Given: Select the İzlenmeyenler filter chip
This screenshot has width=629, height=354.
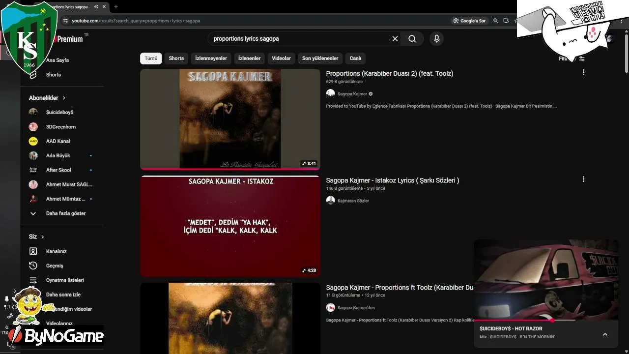Looking at the screenshot, I should (211, 59).
